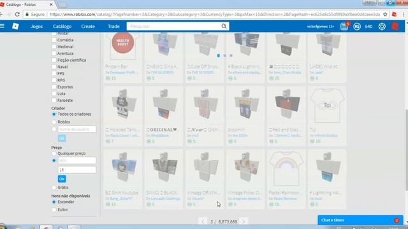Image resolution: width=408 pixels, height=229 pixels.
Task: Click the secure lock icon in address bar
Action: 27,14
